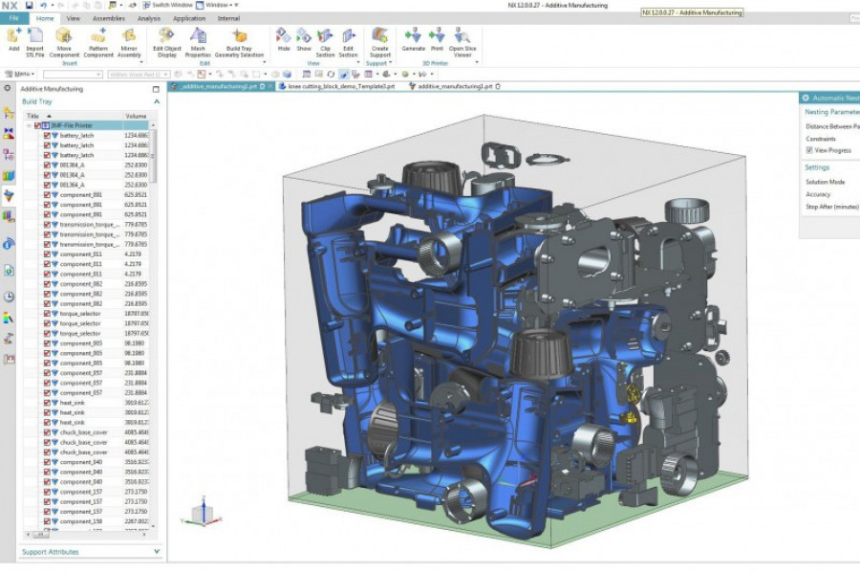Switch to the View ribbon tab
860x573 pixels.
[73, 18]
